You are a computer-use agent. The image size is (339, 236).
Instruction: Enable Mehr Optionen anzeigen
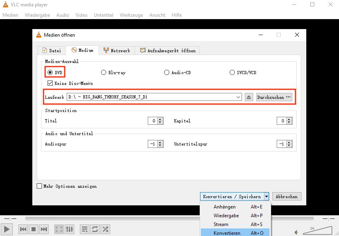point(39,186)
